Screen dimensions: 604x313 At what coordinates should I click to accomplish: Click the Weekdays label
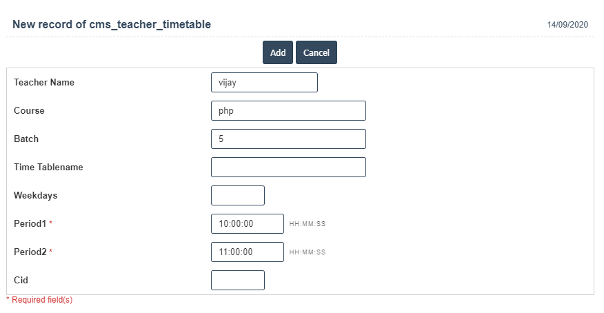click(35, 196)
